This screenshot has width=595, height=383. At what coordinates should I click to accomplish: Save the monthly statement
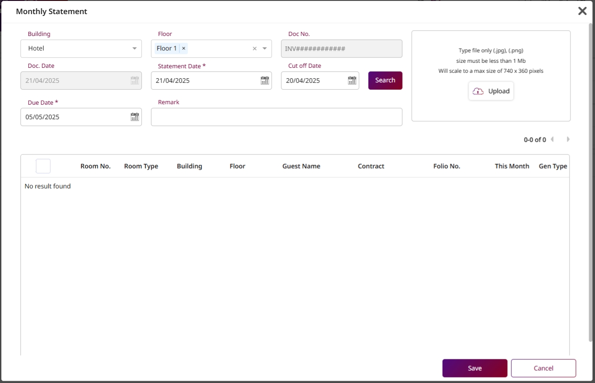[x=474, y=368]
